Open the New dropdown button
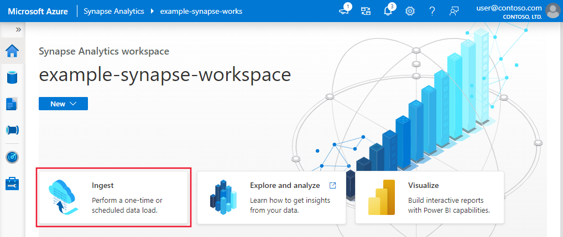 click(x=63, y=104)
